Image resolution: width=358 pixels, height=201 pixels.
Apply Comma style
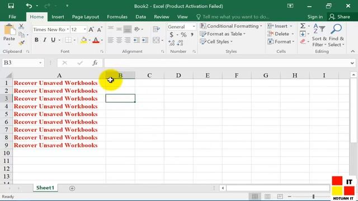click(x=192, y=35)
